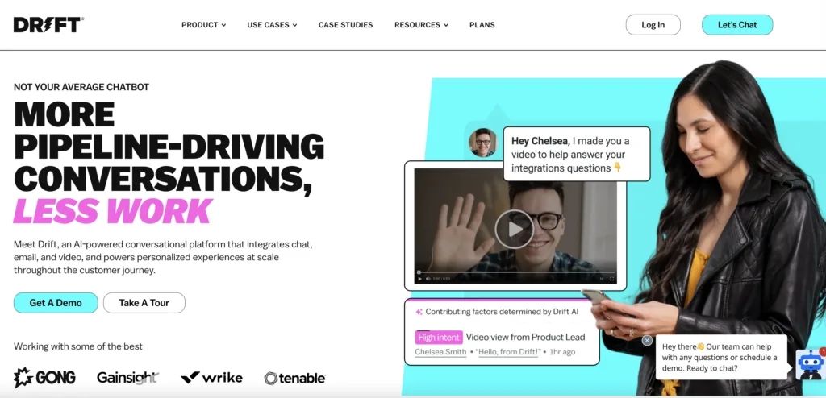Click the Drift logo in header
826x398 pixels.
click(48, 25)
